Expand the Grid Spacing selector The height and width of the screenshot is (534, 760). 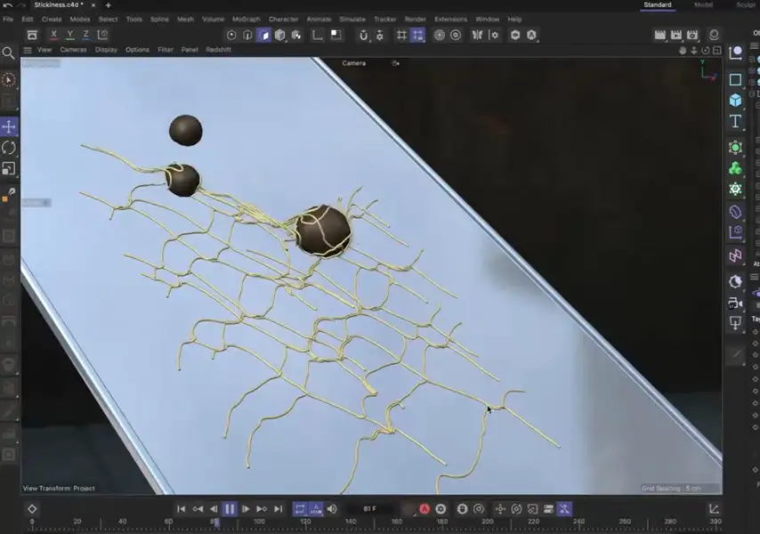672,488
